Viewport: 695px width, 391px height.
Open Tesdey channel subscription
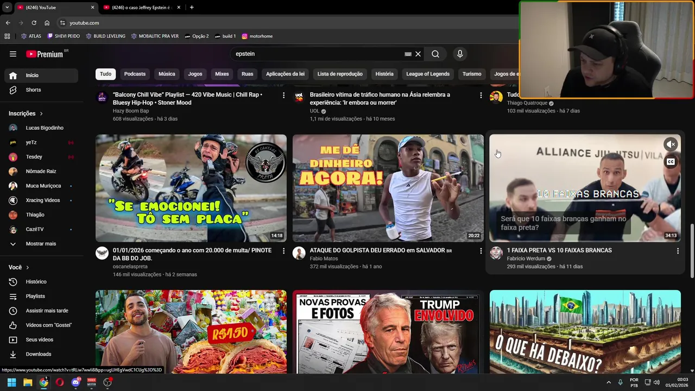[x=41, y=157]
